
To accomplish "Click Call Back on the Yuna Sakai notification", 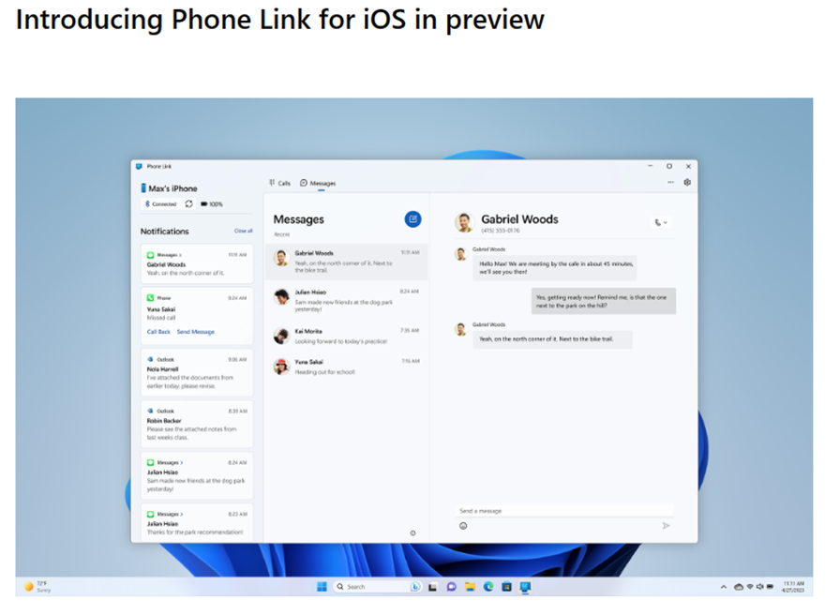I will click(158, 332).
